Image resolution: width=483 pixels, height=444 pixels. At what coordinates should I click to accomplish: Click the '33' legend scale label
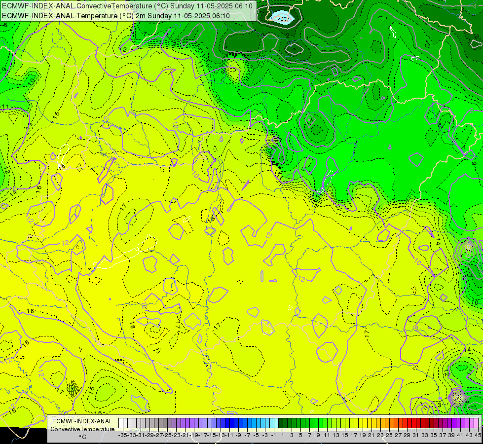coord(425,435)
